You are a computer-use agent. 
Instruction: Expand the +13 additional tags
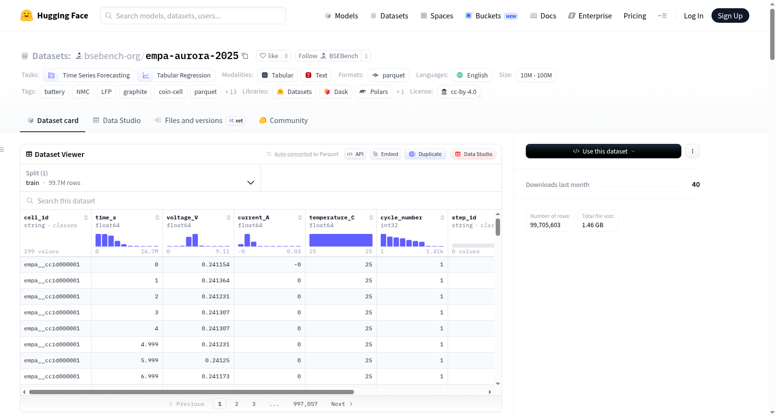(231, 92)
